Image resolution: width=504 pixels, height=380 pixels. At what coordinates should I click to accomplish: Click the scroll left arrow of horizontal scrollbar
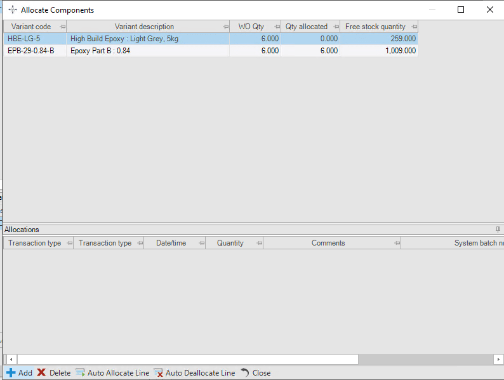coord(11,360)
